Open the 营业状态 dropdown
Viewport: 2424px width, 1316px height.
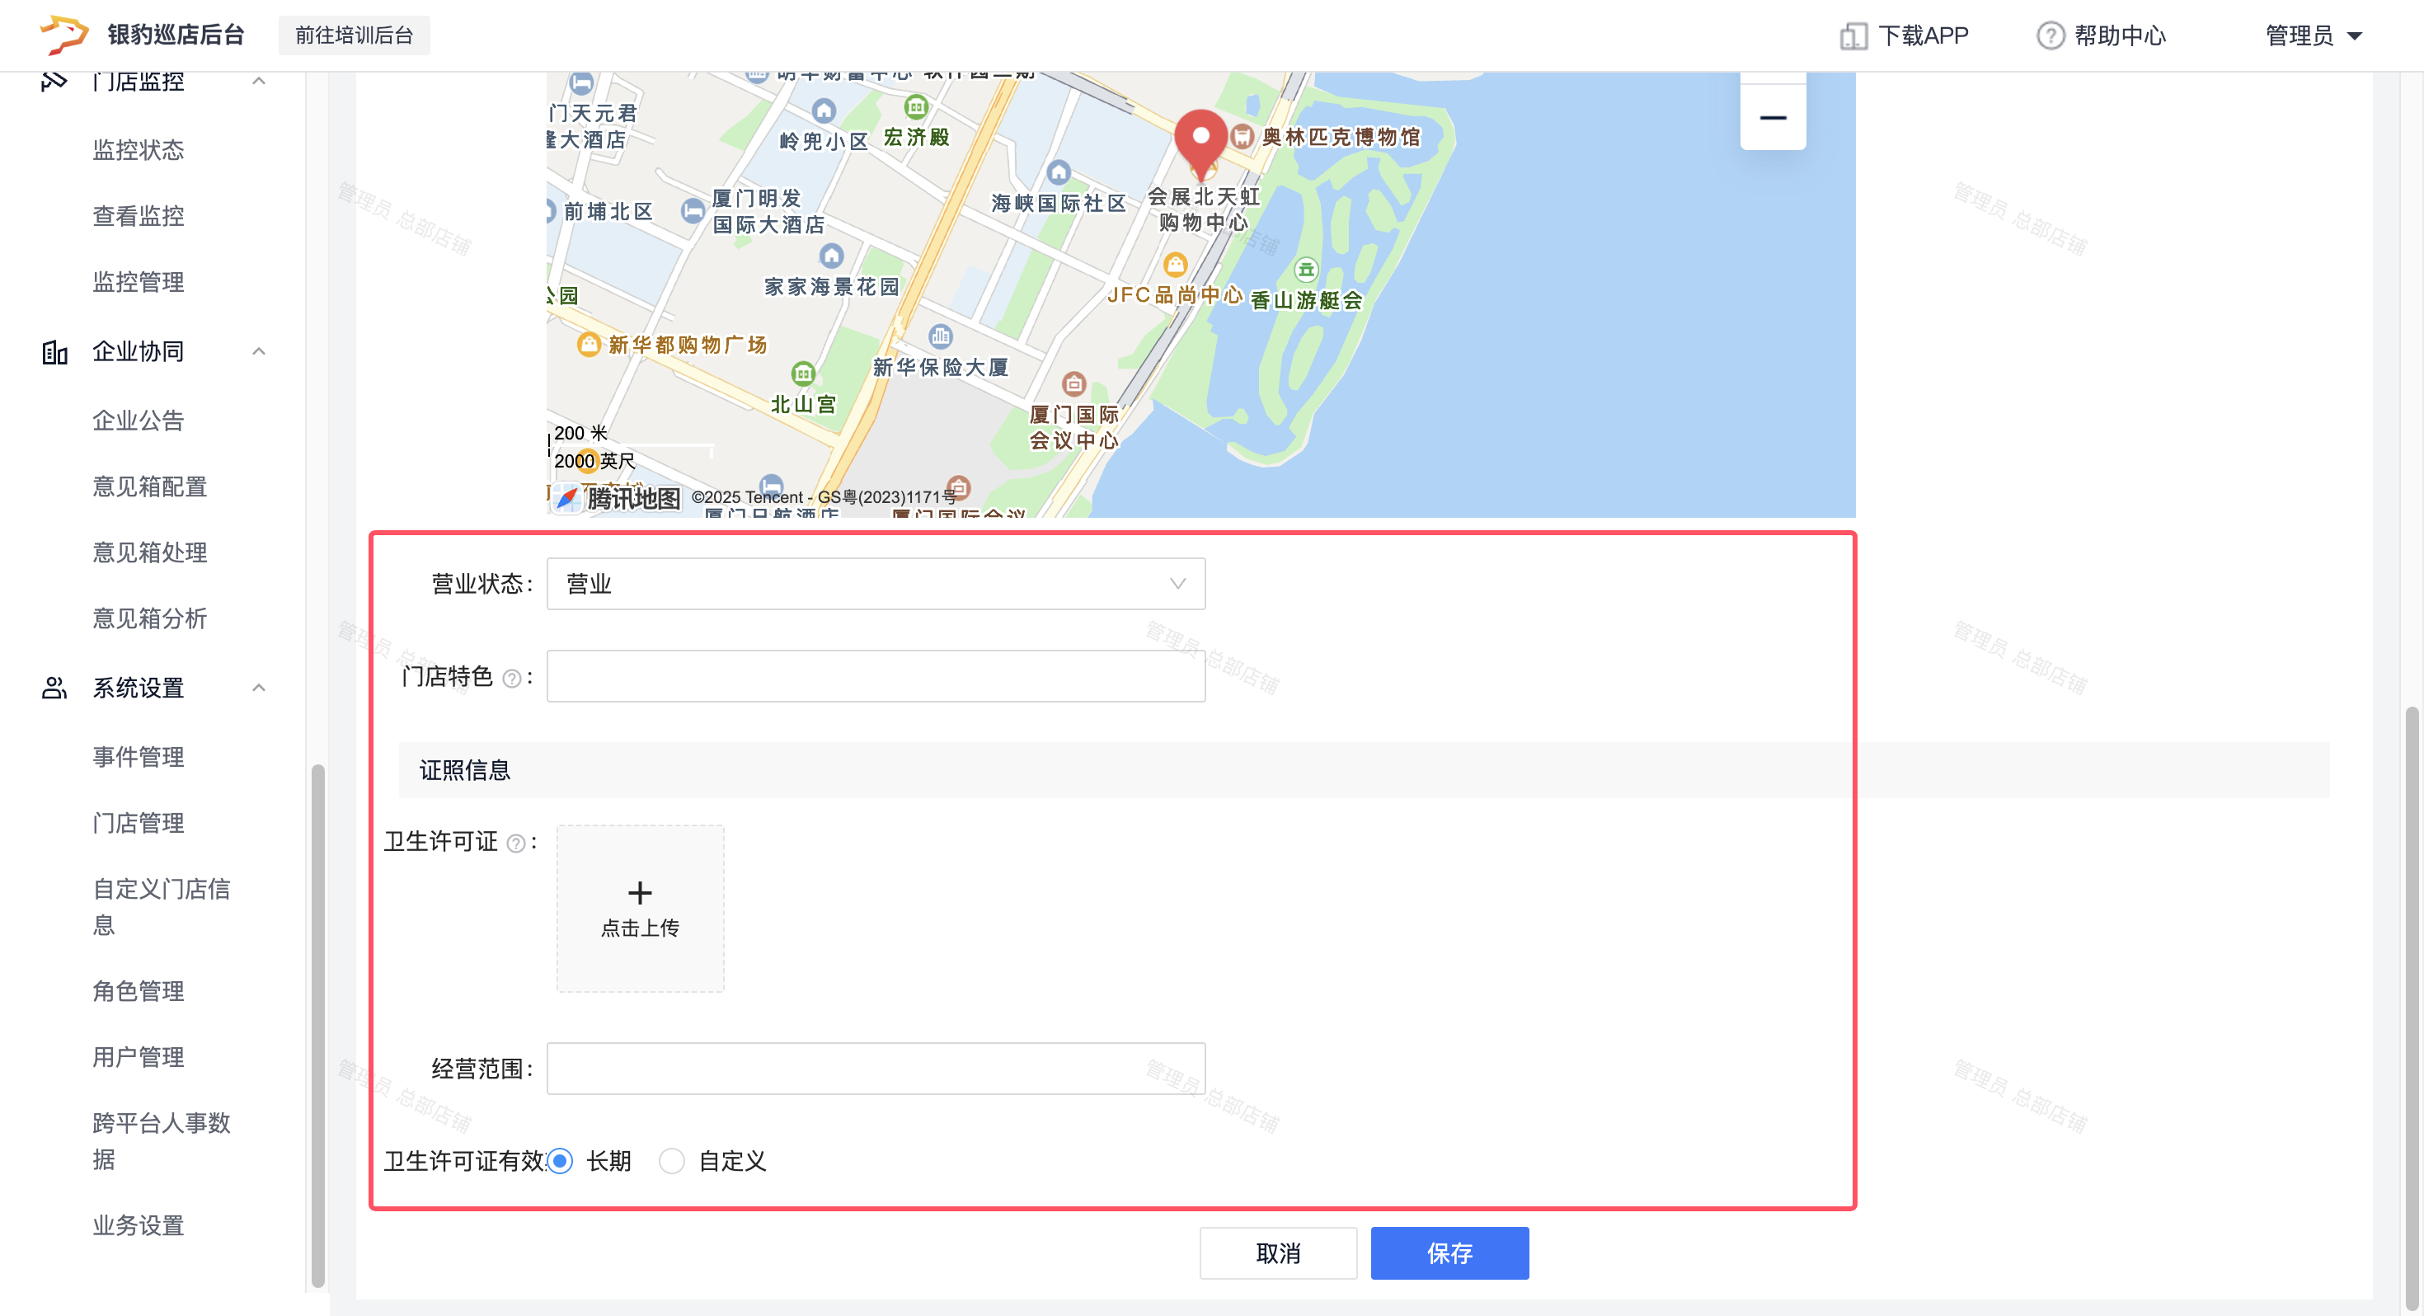[875, 584]
